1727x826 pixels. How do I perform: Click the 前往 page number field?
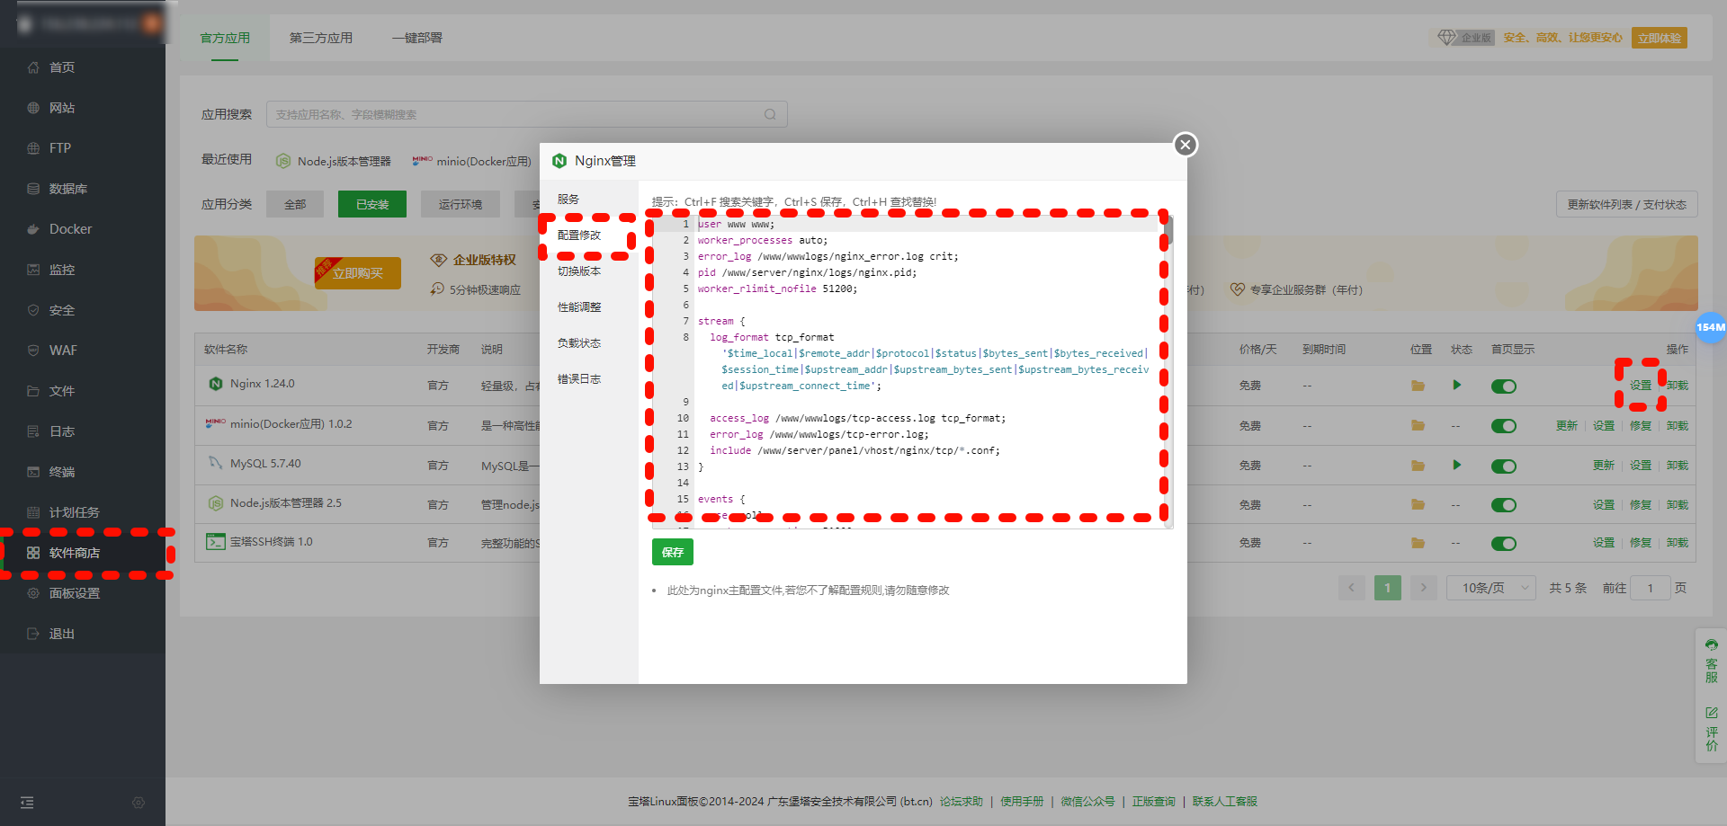pyautogui.click(x=1651, y=588)
